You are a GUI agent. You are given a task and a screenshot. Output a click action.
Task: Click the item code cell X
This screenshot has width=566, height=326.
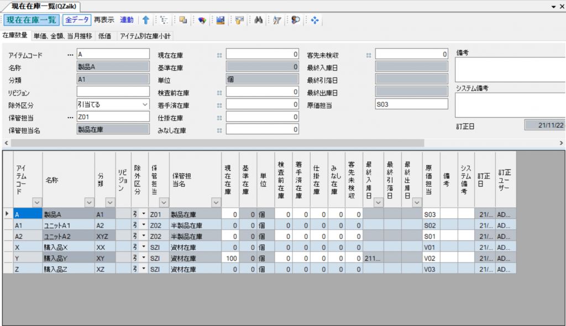tap(28, 248)
